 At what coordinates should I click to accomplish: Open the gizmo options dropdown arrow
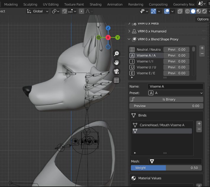(x=159, y=11)
